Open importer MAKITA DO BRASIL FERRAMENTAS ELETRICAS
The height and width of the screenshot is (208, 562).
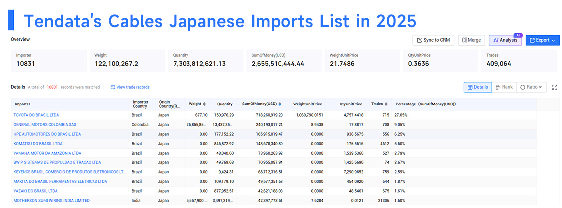tap(60, 181)
